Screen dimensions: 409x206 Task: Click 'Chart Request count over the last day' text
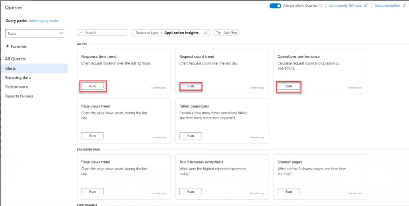[x=208, y=63]
